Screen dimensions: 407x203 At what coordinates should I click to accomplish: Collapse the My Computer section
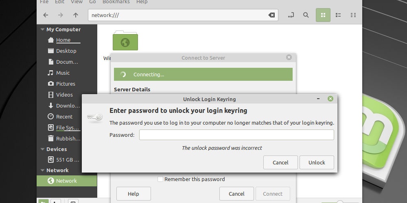tap(42, 30)
